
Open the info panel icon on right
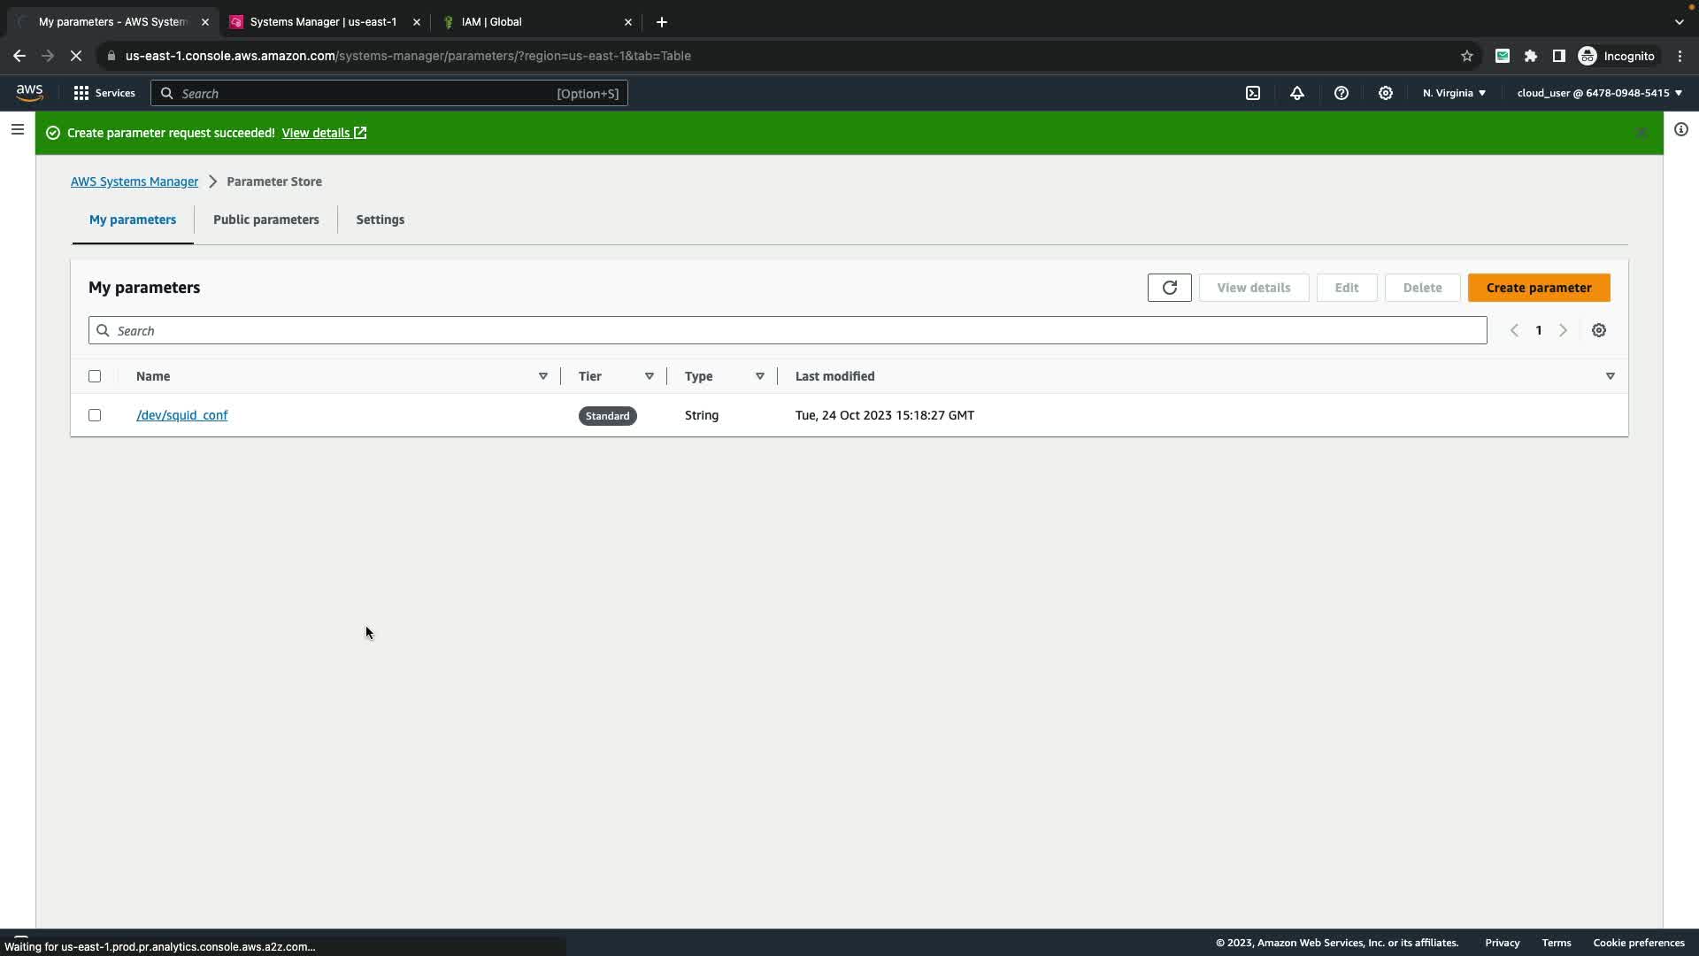[x=1680, y=130]
